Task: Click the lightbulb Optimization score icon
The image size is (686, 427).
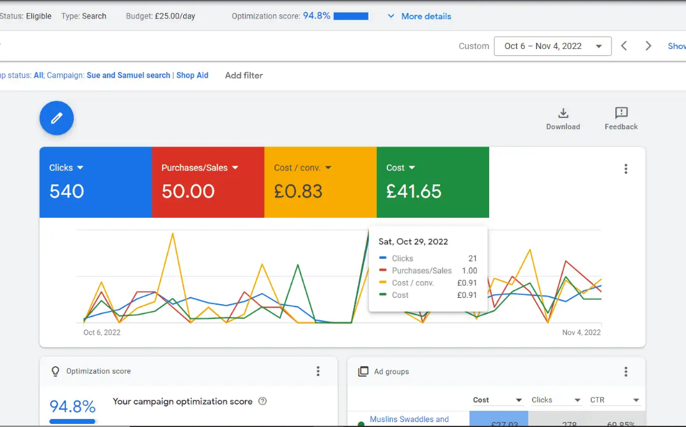Action: pyautogui.click(x=55, y=371)
